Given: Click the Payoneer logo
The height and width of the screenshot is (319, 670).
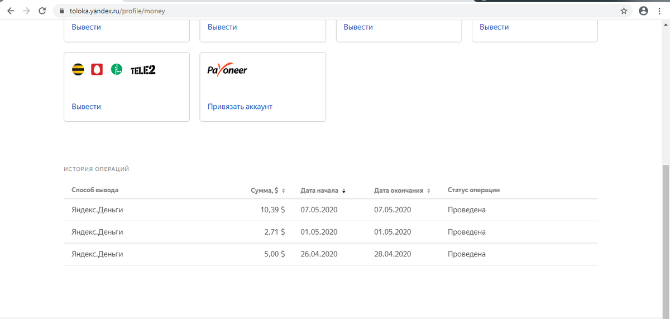Looking at the screenshot, I should click(227, 70).
